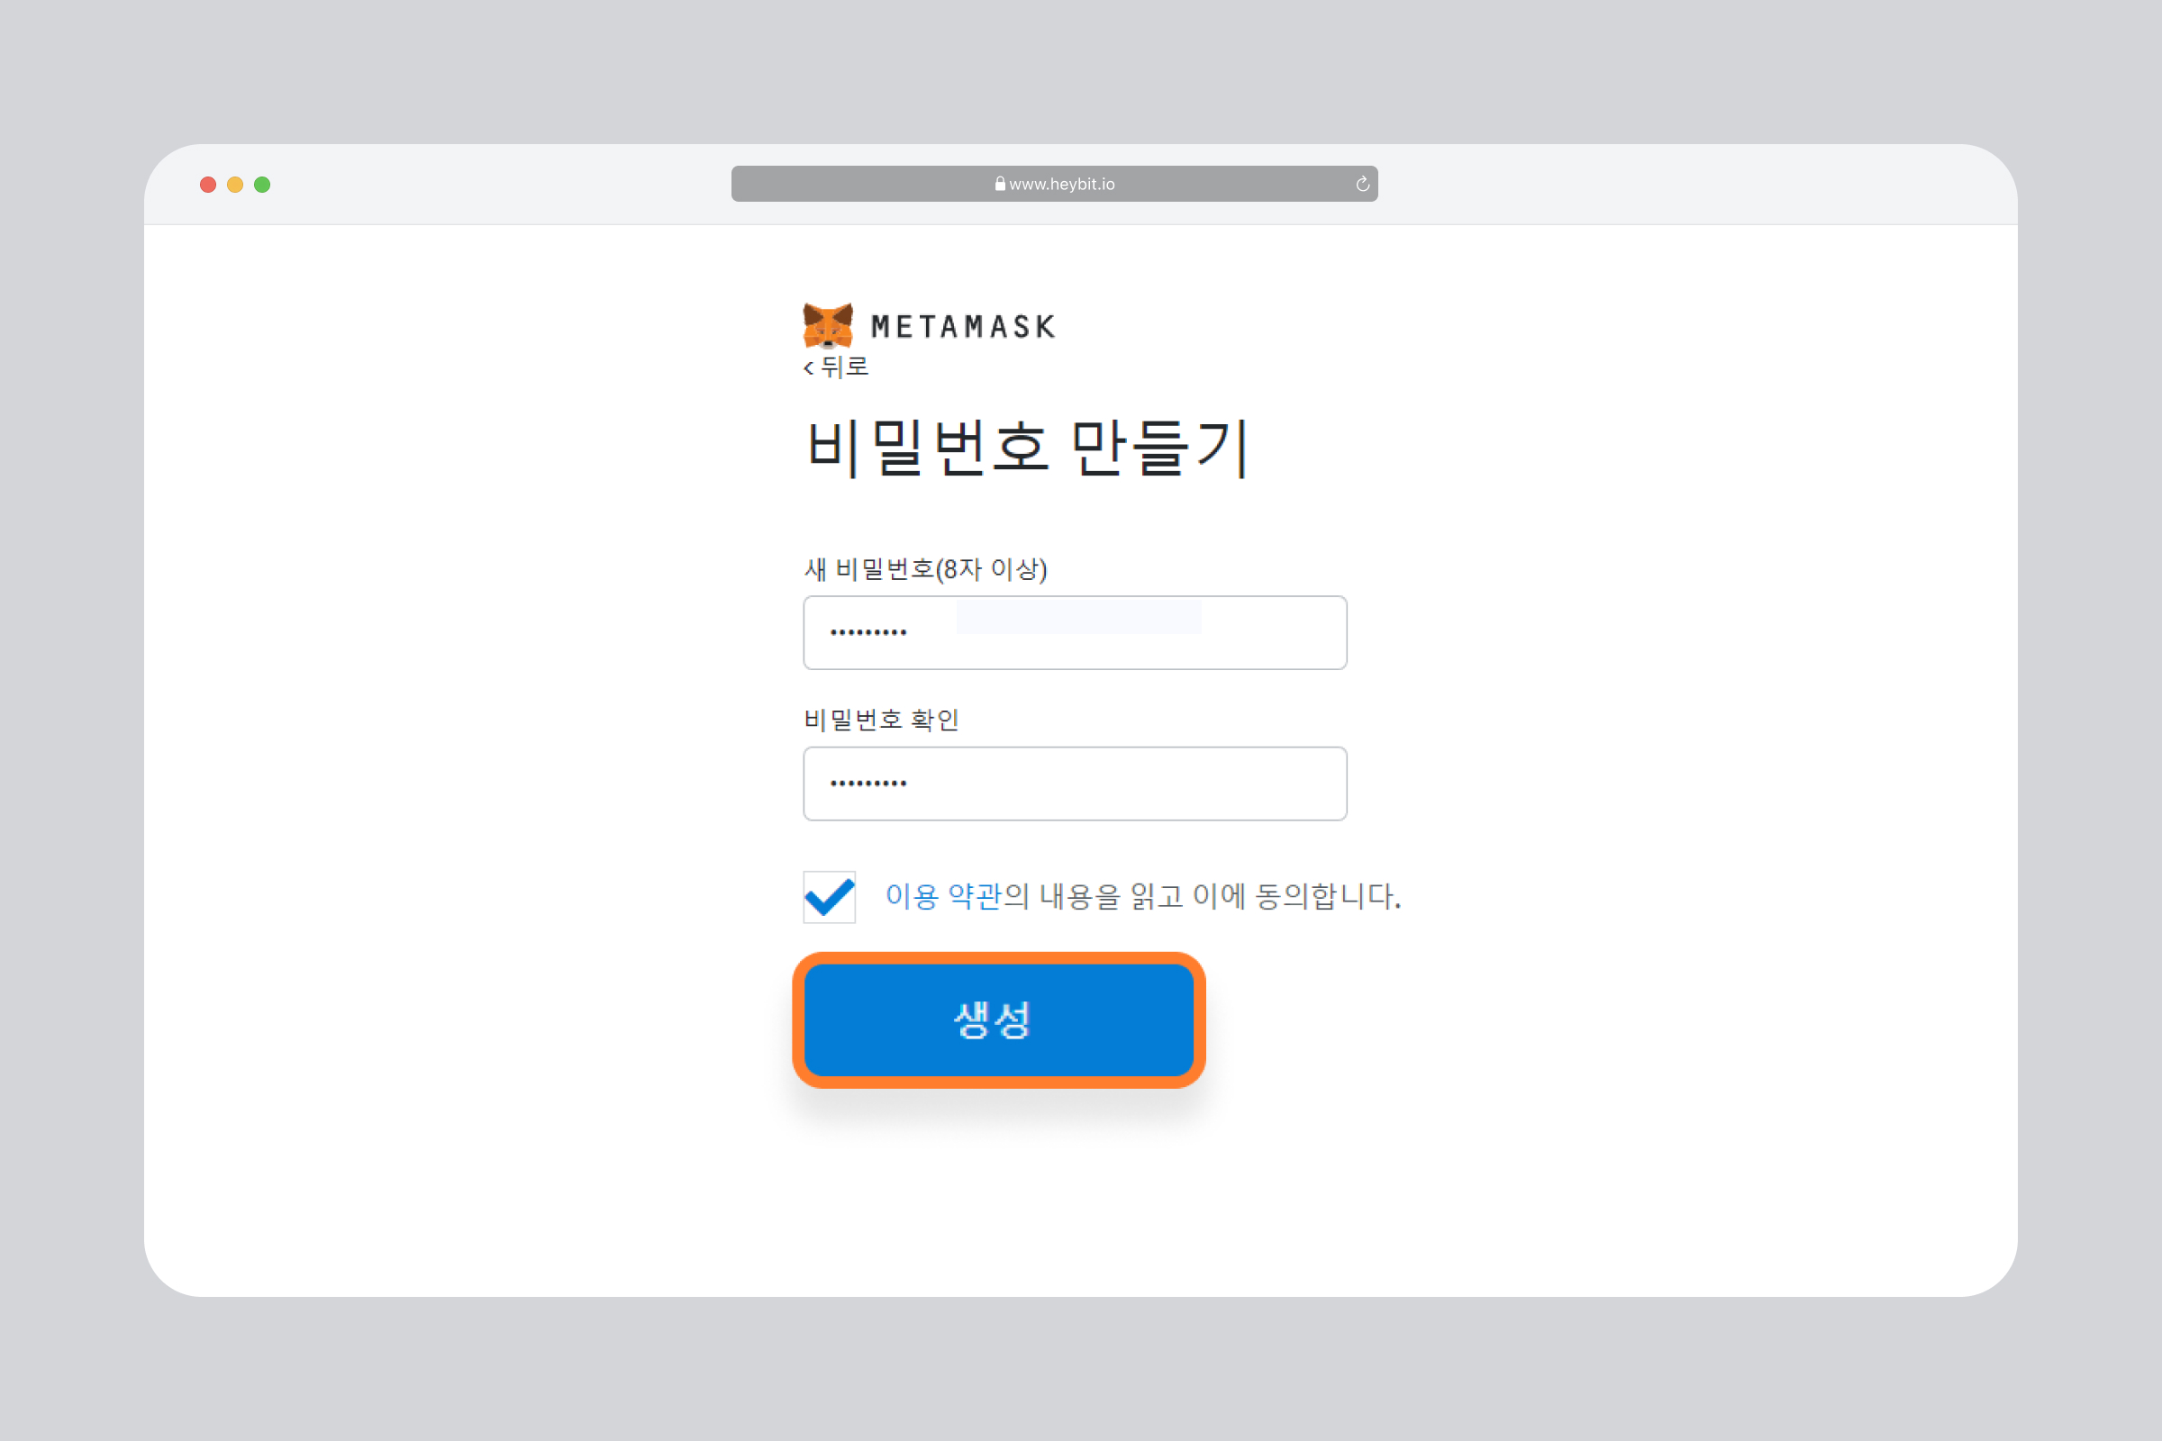The width and height of the screenshot is (2162, 1441).
Task: Select the www.heybit.io address bar
Action: (1054, 184)
